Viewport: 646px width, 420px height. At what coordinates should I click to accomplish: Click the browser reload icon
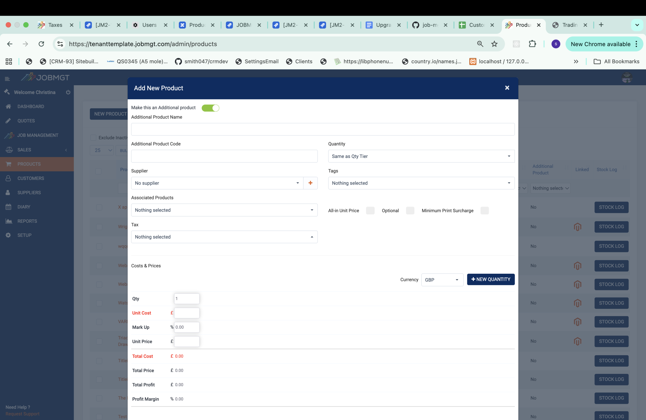[41, 44]
